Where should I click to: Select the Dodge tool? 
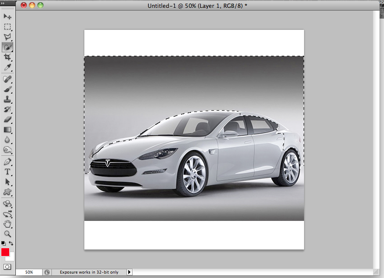[x=7, y=150]
